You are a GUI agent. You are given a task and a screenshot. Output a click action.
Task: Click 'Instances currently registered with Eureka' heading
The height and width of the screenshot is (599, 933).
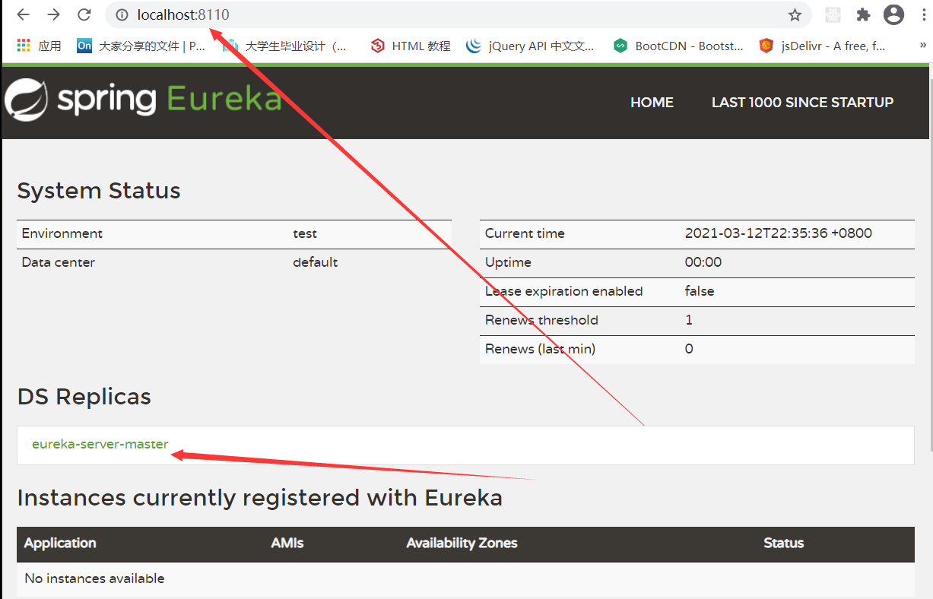pos(259,497)
